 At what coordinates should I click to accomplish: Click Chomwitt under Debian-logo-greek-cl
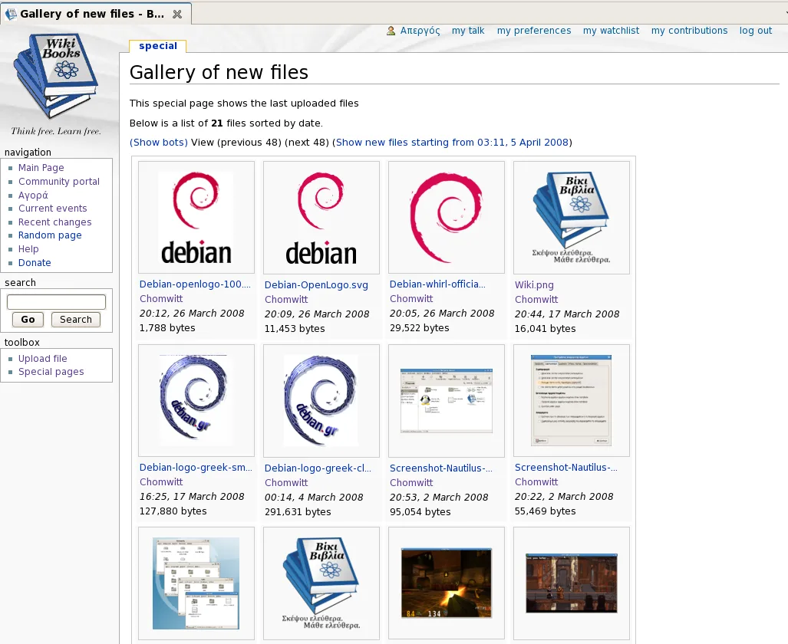click(x=286, y=482)
